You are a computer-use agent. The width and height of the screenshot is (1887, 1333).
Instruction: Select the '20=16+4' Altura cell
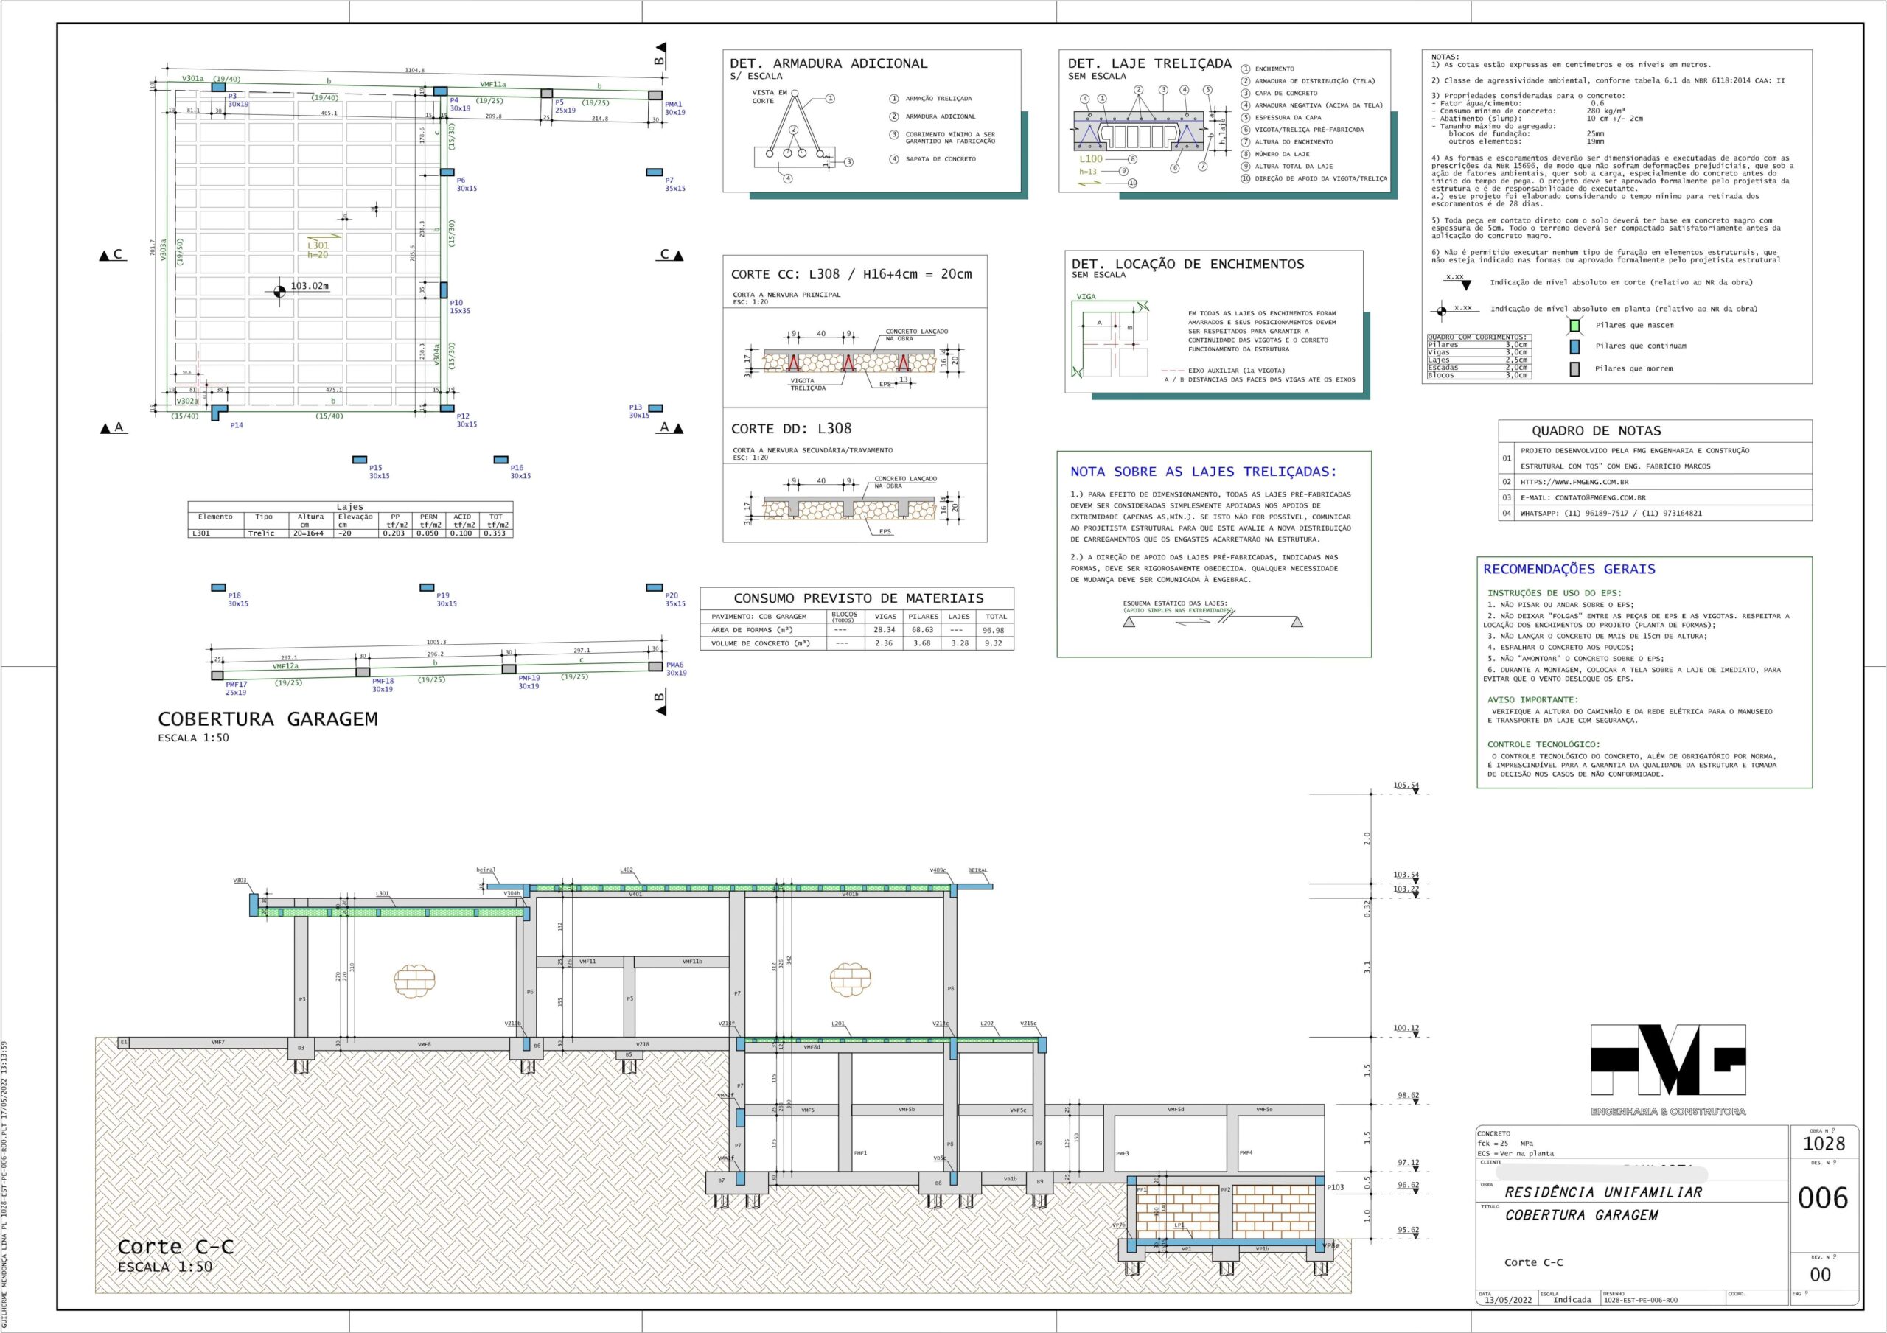pos(309,533)
